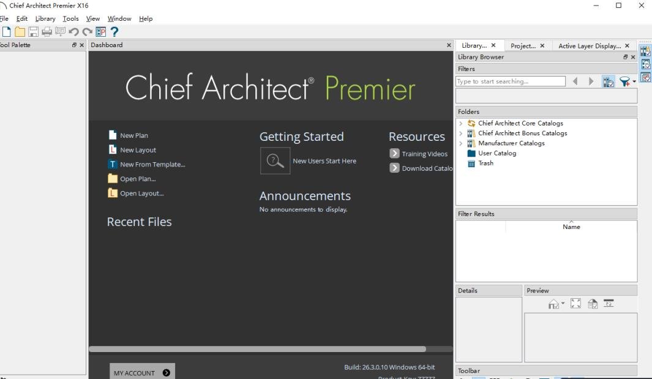Expand Chief Architect Core Catalogs folder
Image resolution: width=652 pixels, height=379 pixels.
pos(461,123)
